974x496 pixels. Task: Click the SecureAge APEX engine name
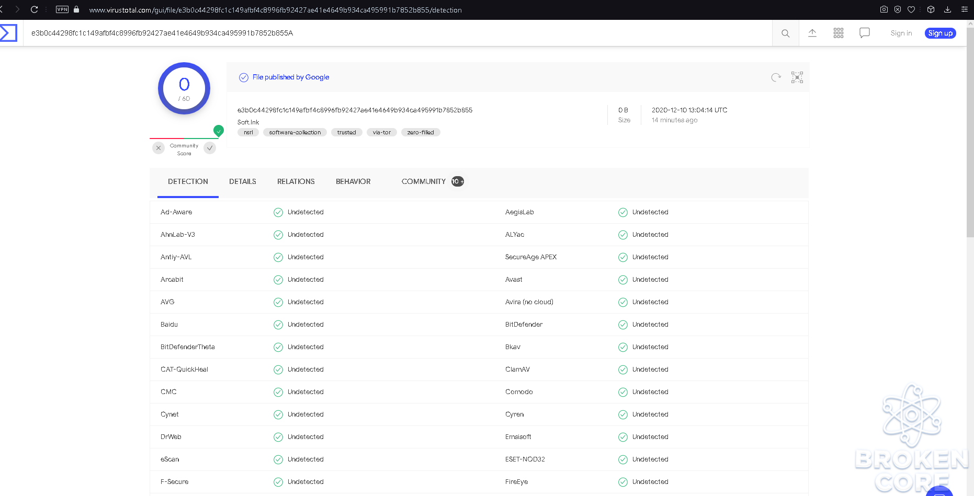click(531, 257)
